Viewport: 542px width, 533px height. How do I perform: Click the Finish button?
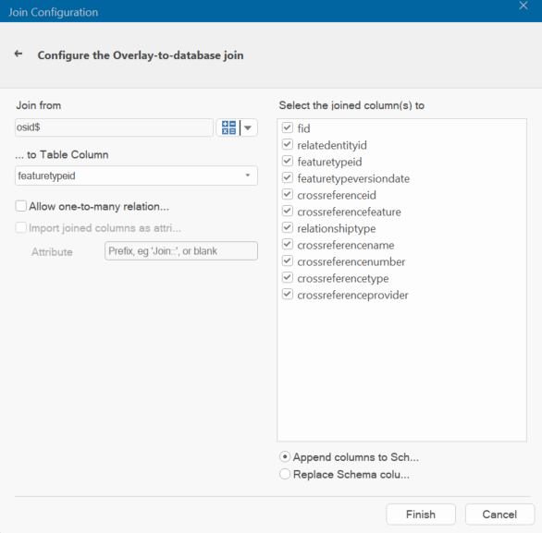421,515
